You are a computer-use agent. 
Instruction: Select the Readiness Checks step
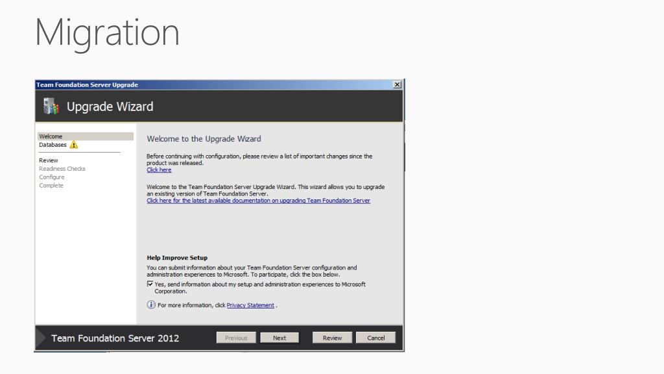pyautogui.click(x=62, y=169)
